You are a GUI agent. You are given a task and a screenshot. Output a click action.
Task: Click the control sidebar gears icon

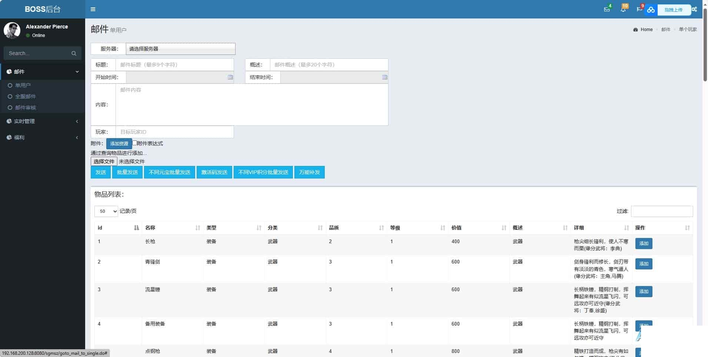coord(694,9)
